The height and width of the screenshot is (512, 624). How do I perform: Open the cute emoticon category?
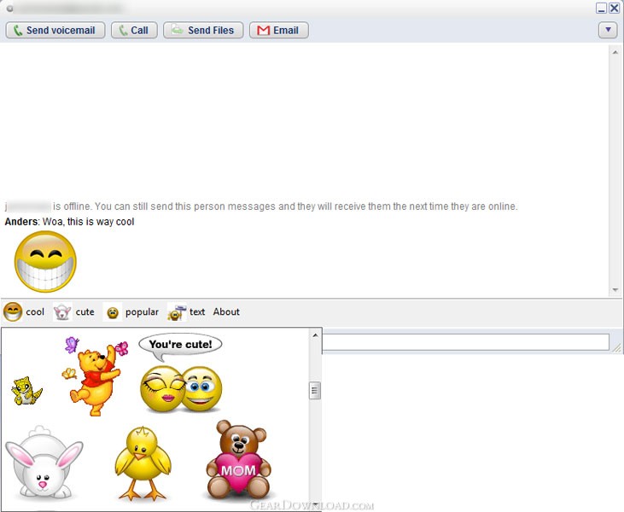coord(63,312)
